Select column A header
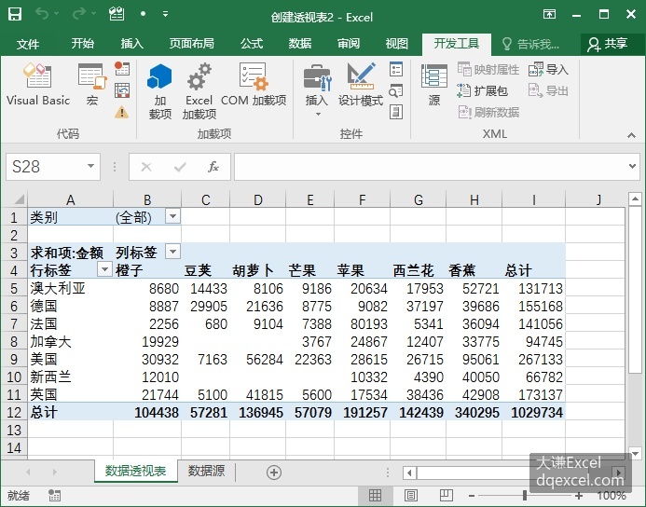646x507 pixels. coord(71,199)
